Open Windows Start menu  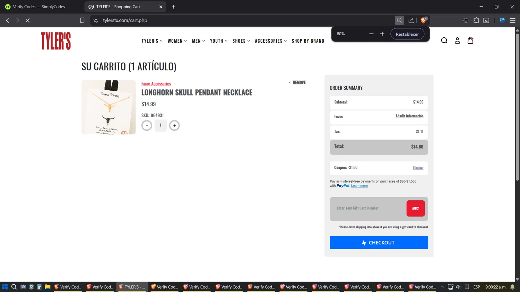click(5, 287)
